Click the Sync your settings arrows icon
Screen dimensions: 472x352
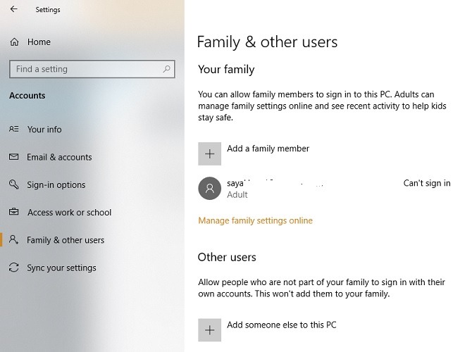coord(14,268)
